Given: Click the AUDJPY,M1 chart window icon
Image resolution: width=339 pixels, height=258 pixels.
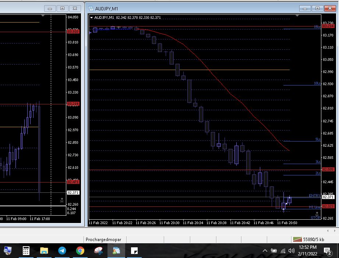Looking at the screenshot, I should 91,8.
